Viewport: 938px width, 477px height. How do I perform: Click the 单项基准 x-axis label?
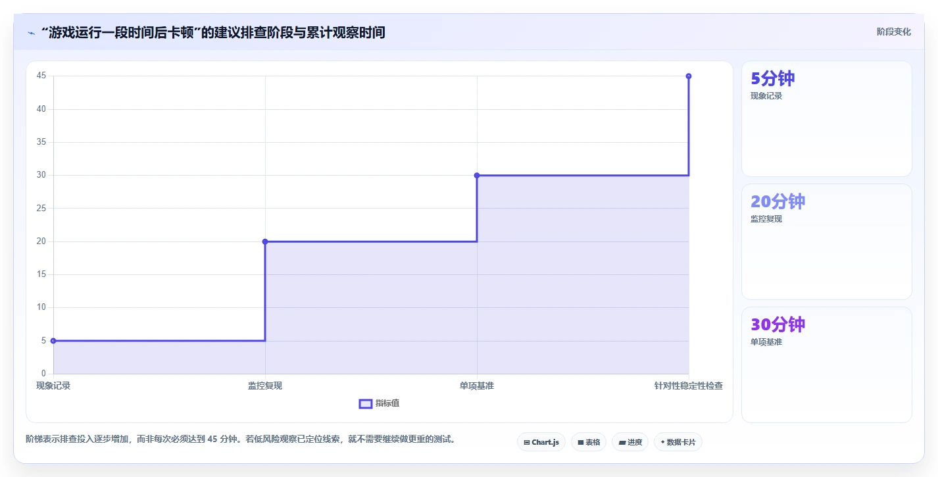(x=477, y=386)
